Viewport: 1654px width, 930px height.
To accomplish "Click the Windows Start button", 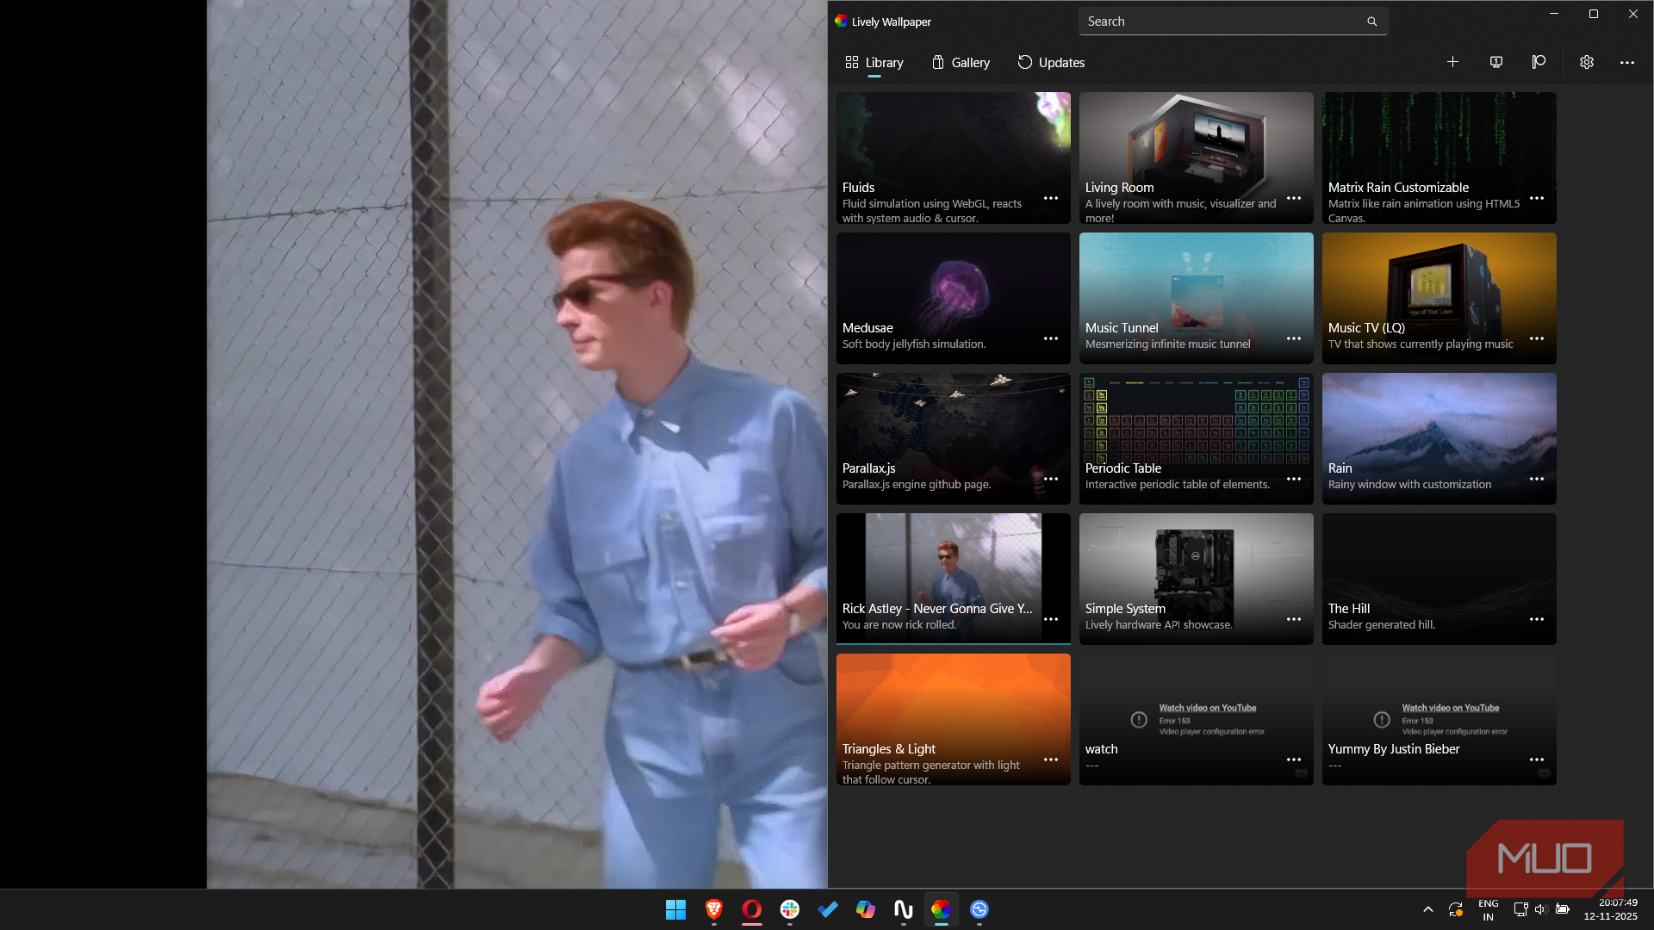I will point(676,909).
